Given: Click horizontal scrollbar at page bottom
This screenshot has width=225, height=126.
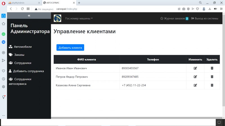Looking at the screenshot, I should (x=137, y=118).
